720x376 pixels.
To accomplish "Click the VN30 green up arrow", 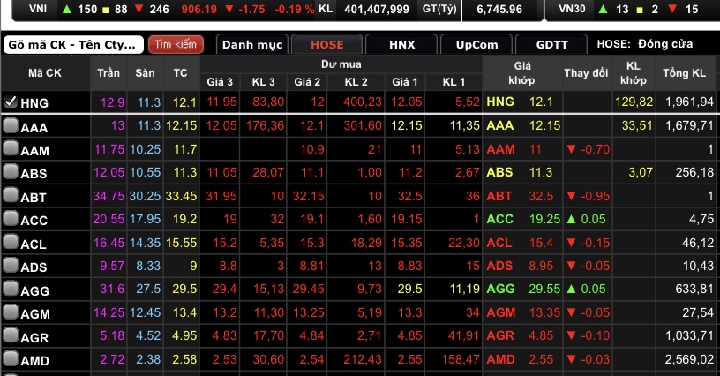I will [603, 9].
